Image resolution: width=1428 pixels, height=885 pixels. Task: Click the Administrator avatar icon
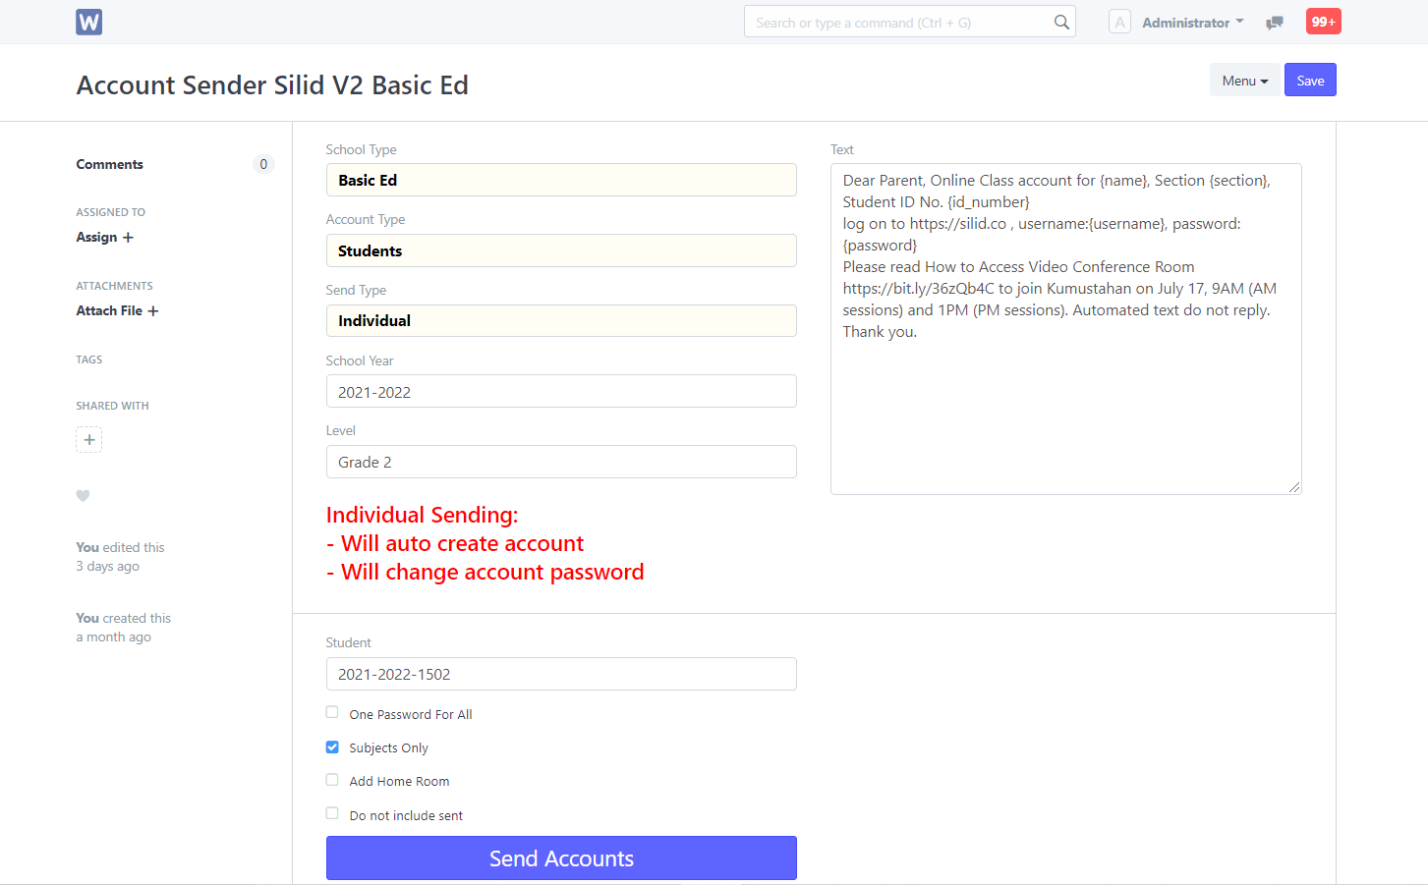tap(1119, 22)
